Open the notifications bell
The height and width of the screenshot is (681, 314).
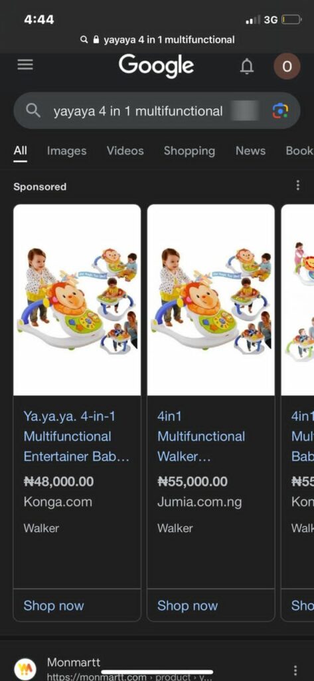[247, 66]
